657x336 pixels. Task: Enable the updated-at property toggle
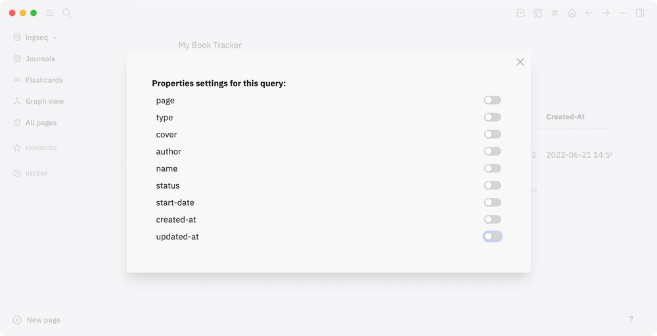tap(492, 237)
